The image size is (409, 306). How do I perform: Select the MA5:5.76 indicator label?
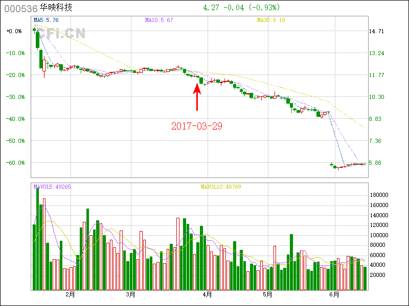click(x=47, y=20)
